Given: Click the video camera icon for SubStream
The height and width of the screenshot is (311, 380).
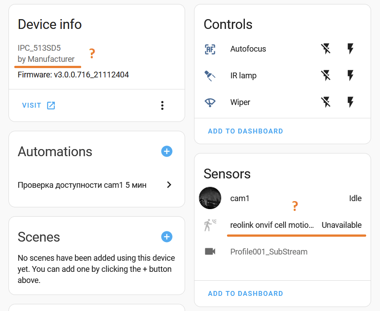Looking at the screenshot, I should (x=210, y=251).
